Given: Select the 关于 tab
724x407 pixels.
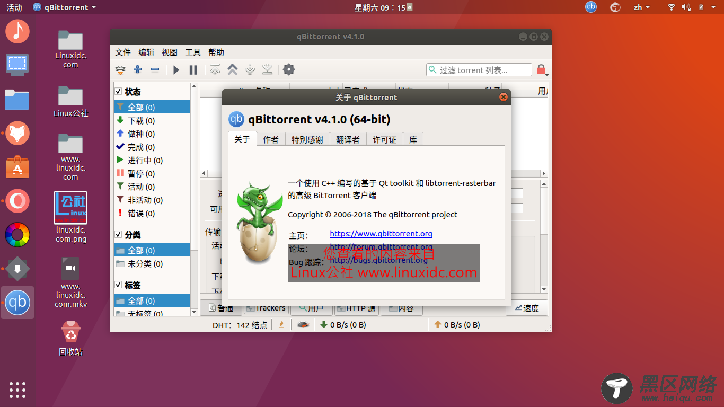Looking at the screenshot, I should (x=242, y=139).
